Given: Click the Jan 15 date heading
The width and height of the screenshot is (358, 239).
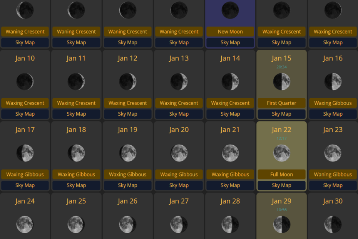Looking at the screenshot, I should pos(281,58).
